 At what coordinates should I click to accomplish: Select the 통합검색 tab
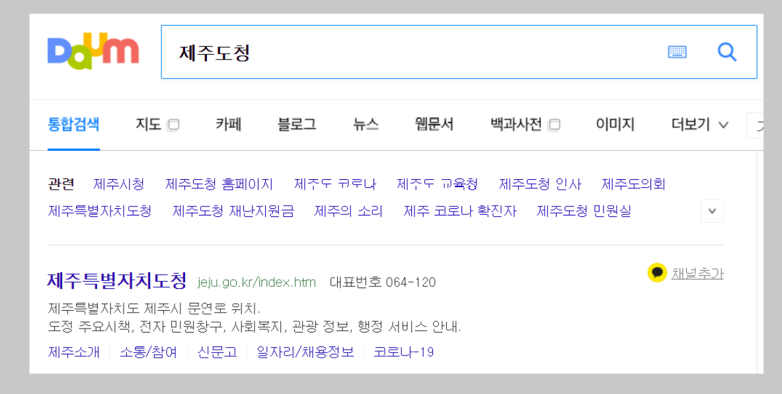coord(73,124)
